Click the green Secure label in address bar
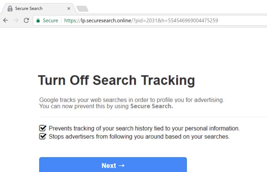The image size is (267, 172). pyautogui.click(x=50, y=21)
